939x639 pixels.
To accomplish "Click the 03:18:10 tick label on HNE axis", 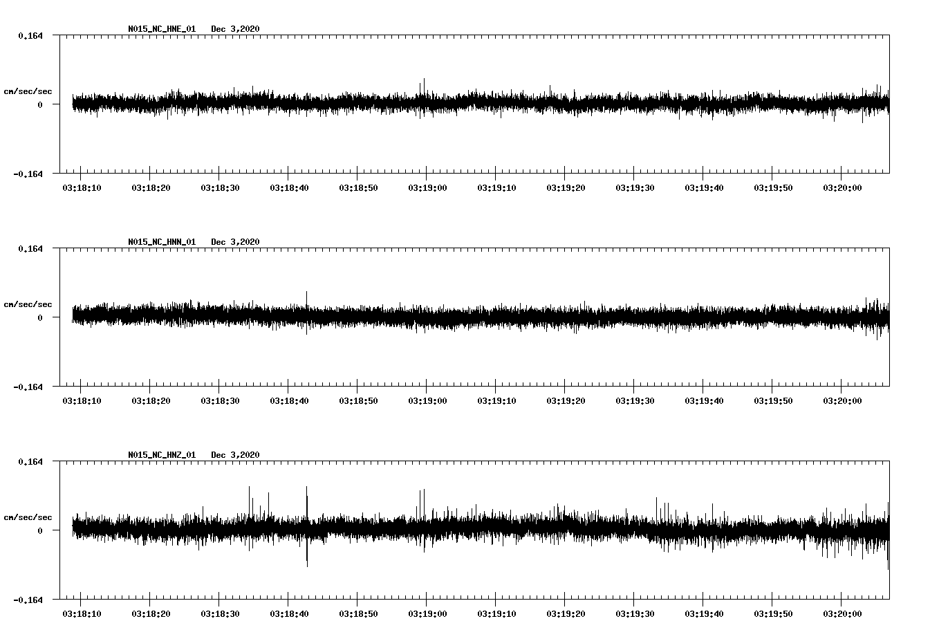I will click(83, 186).
